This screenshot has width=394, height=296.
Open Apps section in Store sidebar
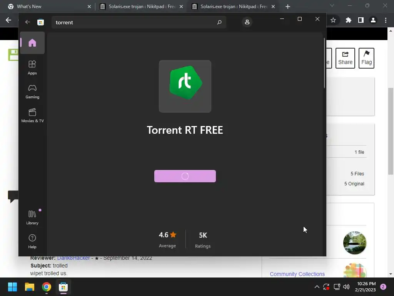tap(32, 67)
